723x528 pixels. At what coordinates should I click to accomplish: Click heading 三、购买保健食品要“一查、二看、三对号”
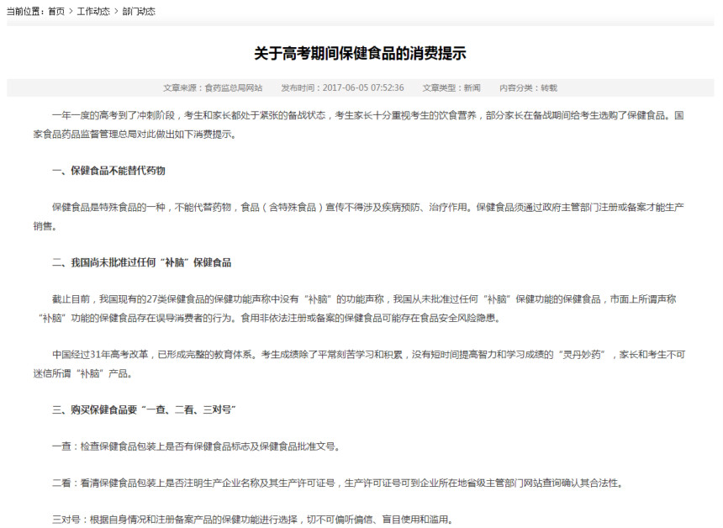click(x=144, y=410)
